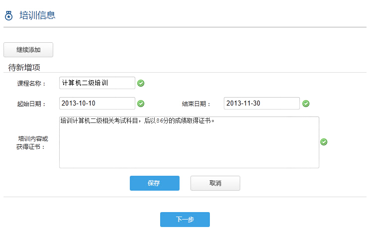Click green checkmark next to 起始日期 field
375x231 pixels.
[141, 104]
